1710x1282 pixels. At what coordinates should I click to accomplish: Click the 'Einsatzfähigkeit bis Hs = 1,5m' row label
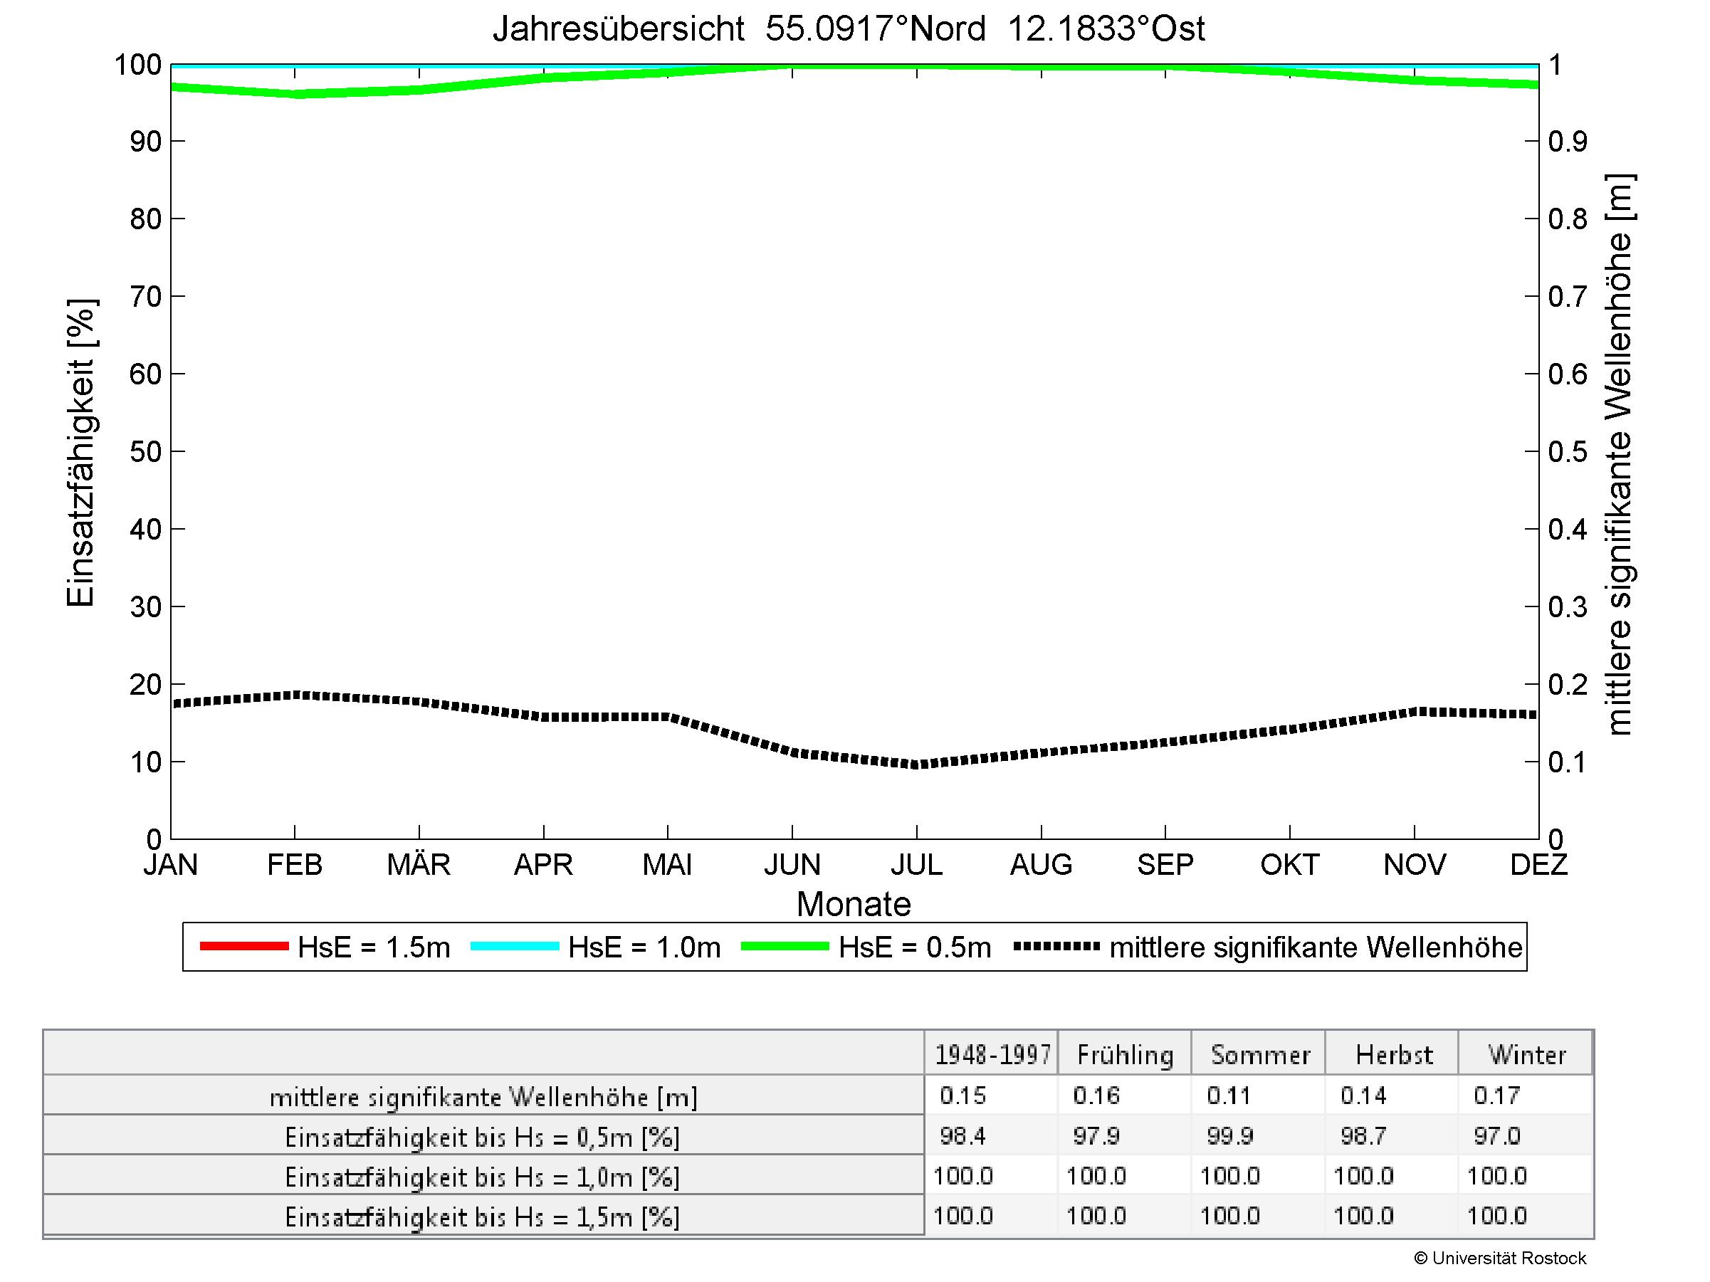click(x=483, y=1218)
